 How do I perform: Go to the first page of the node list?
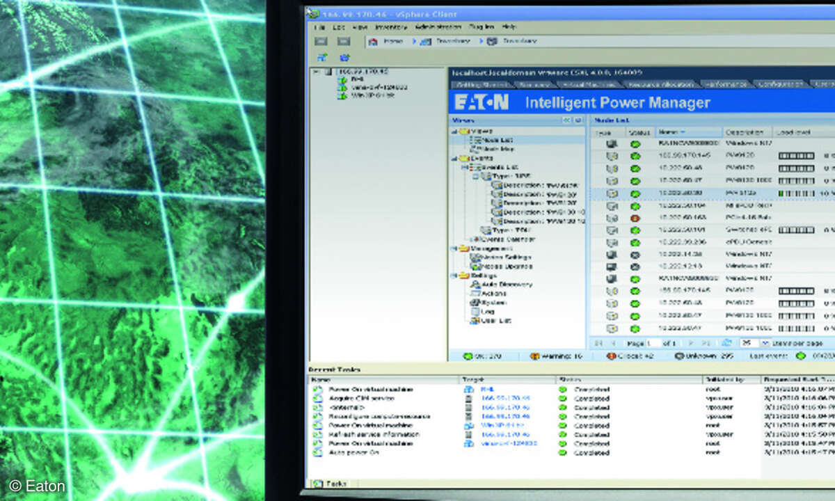(x=598, y=342)
